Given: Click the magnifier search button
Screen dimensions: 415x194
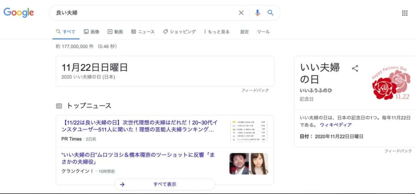Looking at the screenshot, I should click(x=270, y=13).
